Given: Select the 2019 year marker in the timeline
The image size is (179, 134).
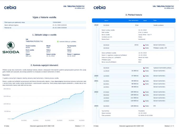Looking at the screenshot, I should pos(96,25).
